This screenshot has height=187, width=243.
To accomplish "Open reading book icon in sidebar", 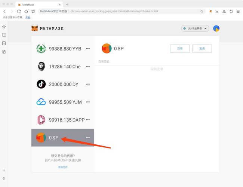I will [4, 35].
